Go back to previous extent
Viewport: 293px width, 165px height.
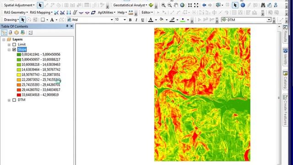coord(204,5)
